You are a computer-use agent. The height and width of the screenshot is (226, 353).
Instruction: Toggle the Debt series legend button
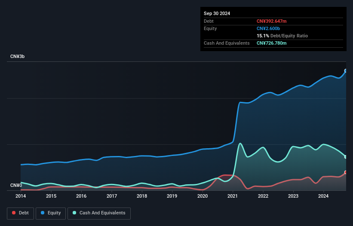pos(20,213)
